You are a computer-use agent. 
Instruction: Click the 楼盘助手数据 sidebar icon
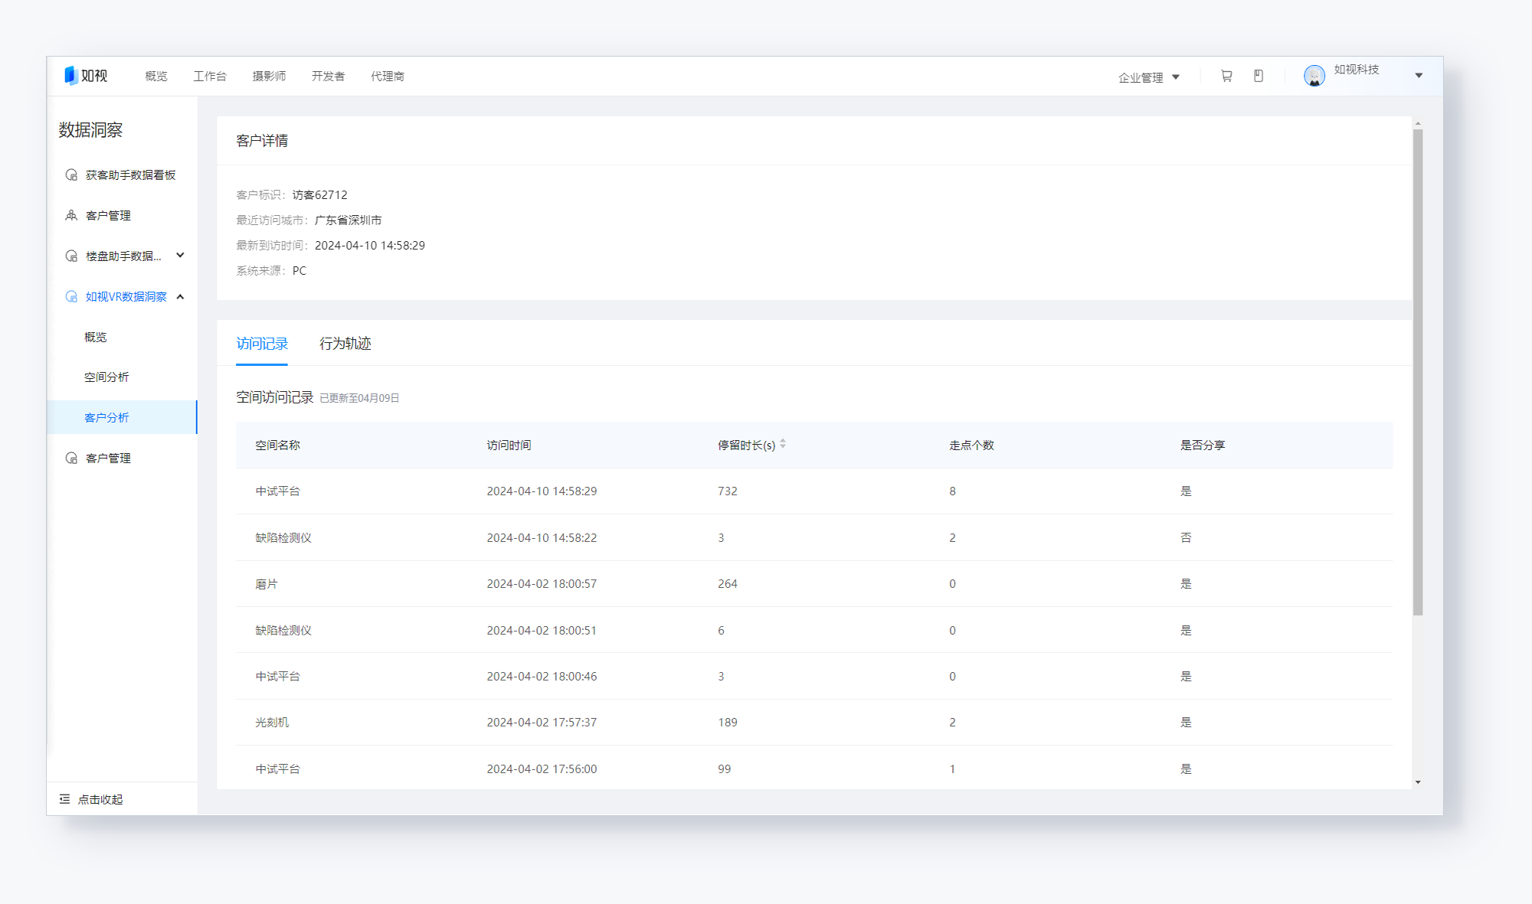pyautogui.click(x=71, y=256)
